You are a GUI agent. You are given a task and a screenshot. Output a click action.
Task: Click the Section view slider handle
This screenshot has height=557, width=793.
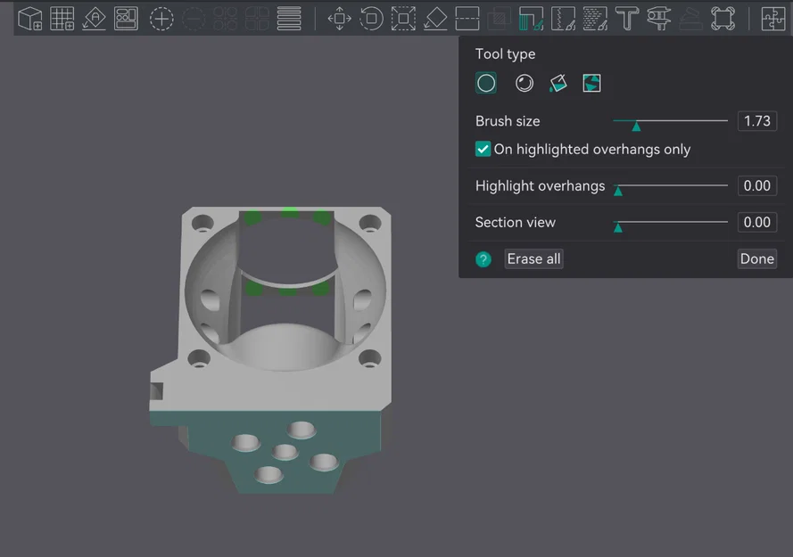(x=617, y=227)
